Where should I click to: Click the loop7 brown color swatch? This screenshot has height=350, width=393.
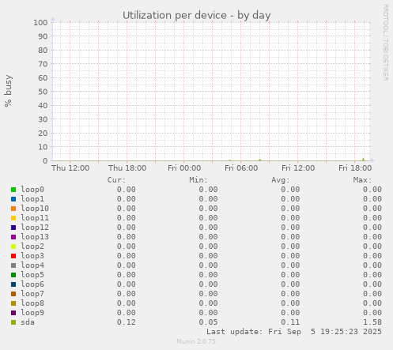(13, 294)
